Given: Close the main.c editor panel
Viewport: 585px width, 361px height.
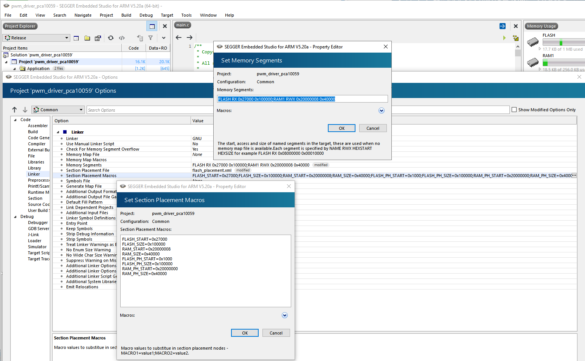Looking at the screenshot, I should point(516,26).
